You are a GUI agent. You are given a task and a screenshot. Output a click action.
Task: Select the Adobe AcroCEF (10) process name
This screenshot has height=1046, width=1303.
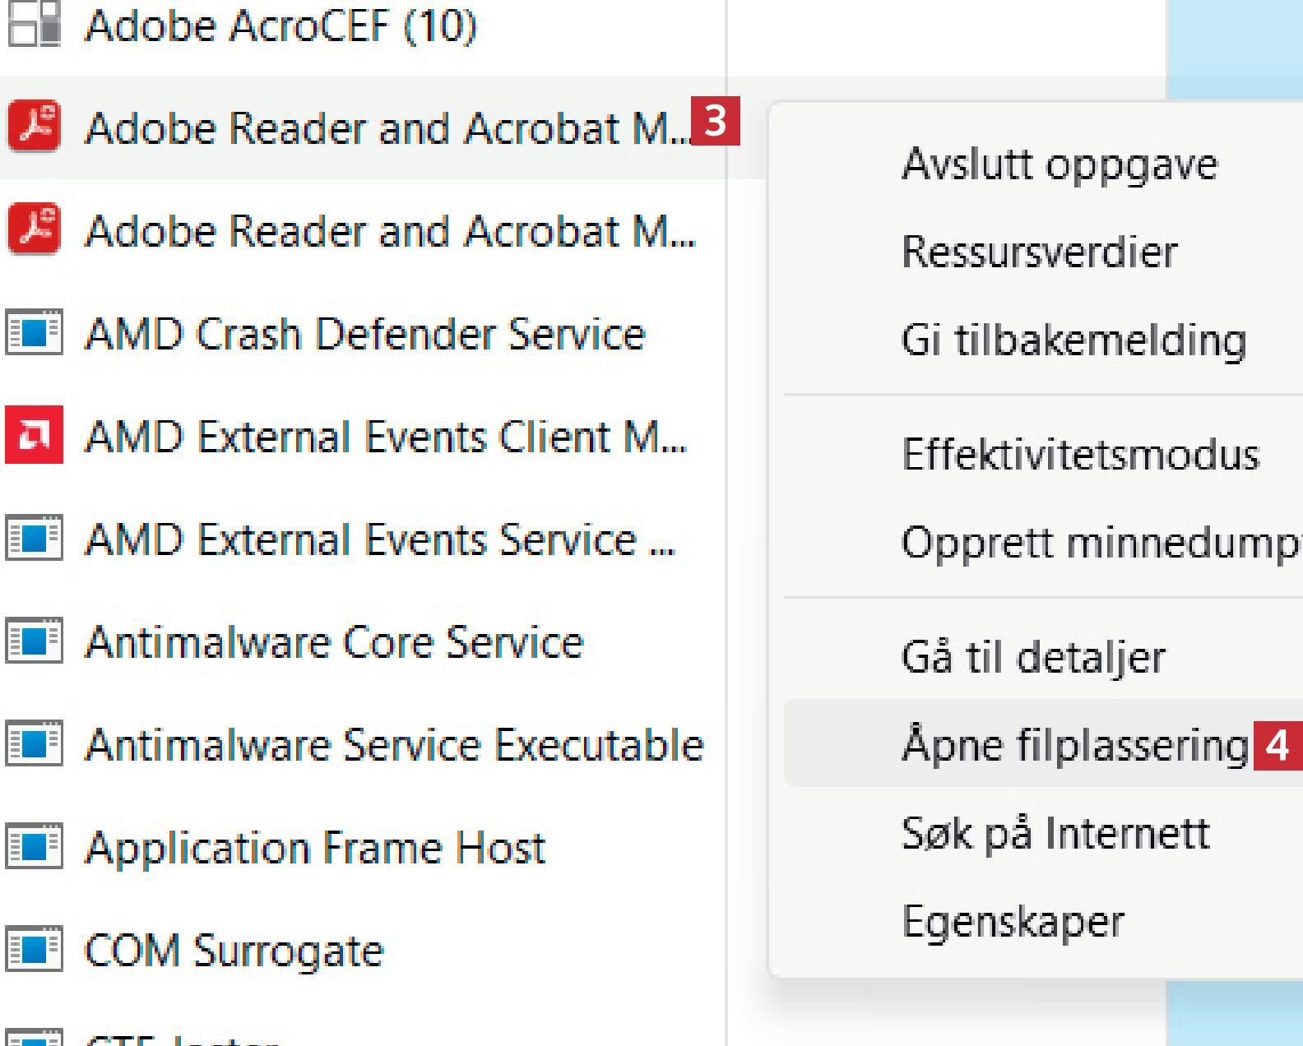pos(281,25)
